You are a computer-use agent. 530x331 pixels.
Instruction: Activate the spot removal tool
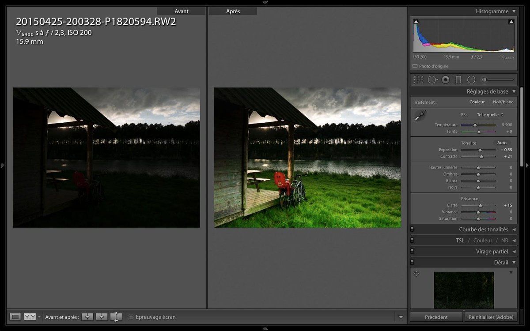432,80
